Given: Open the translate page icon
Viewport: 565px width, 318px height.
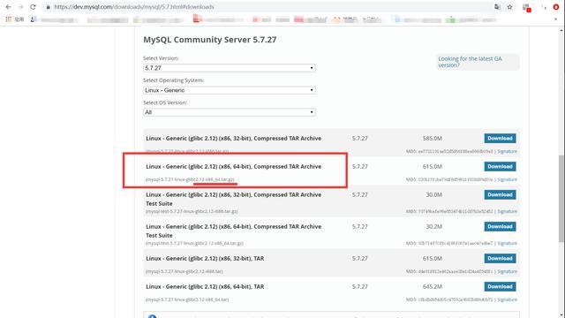Looking at the screenshot, I should click(497, 7).
